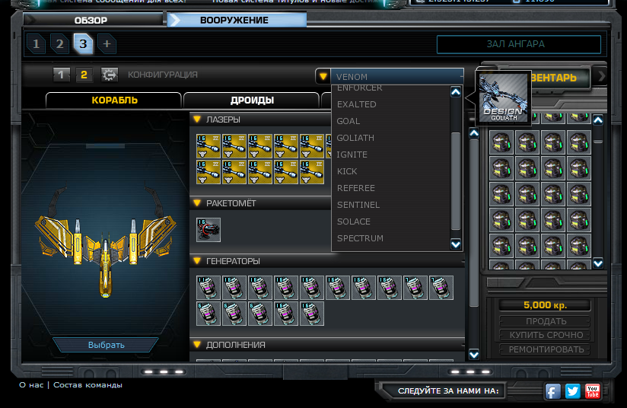Viewport: 627px width, 408px height.
Task: Open the КОРАБЛЬ tab
Action: click(x=114, y=100)
